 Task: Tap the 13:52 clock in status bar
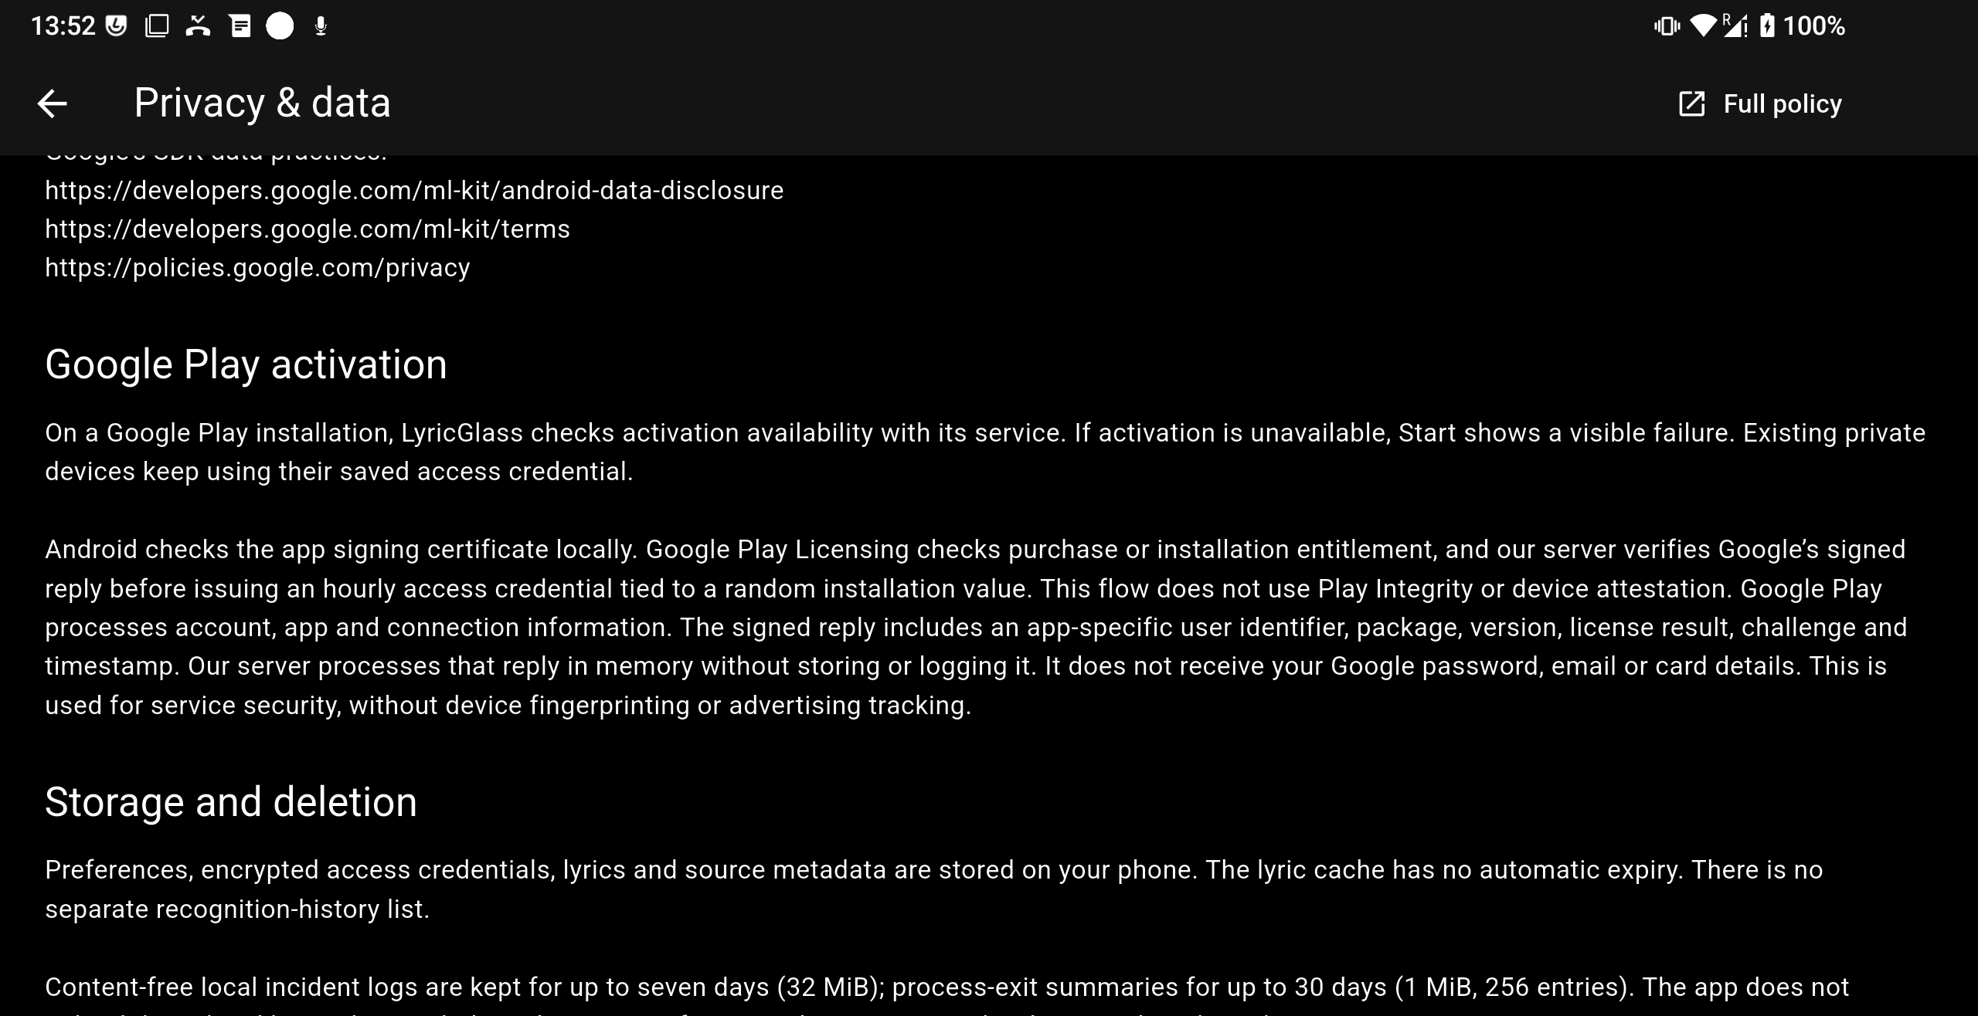63,26
